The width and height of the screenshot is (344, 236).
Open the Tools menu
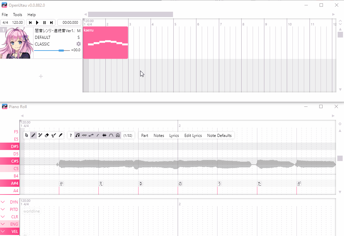point(17,15)
